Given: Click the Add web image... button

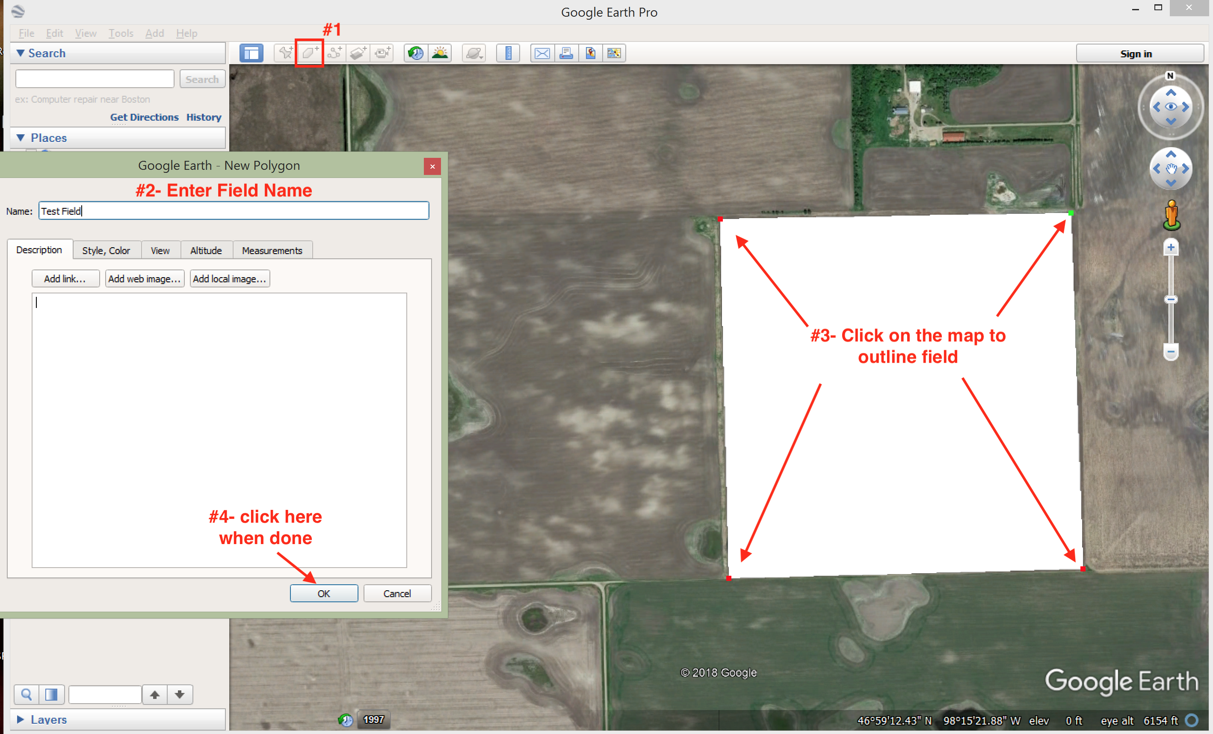Looking at the screenshot, I should point(145,278).
